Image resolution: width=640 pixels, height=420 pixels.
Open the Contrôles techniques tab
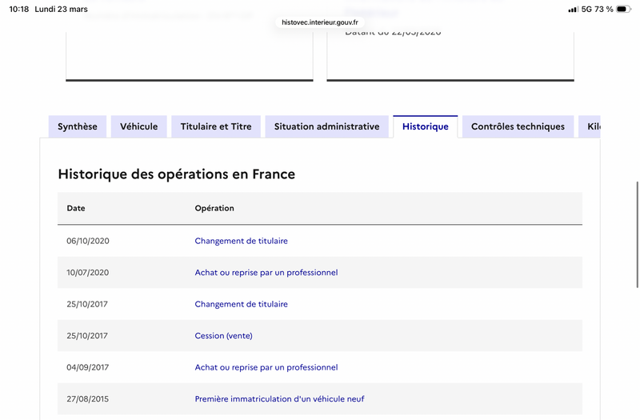click(x=518, y=126)
